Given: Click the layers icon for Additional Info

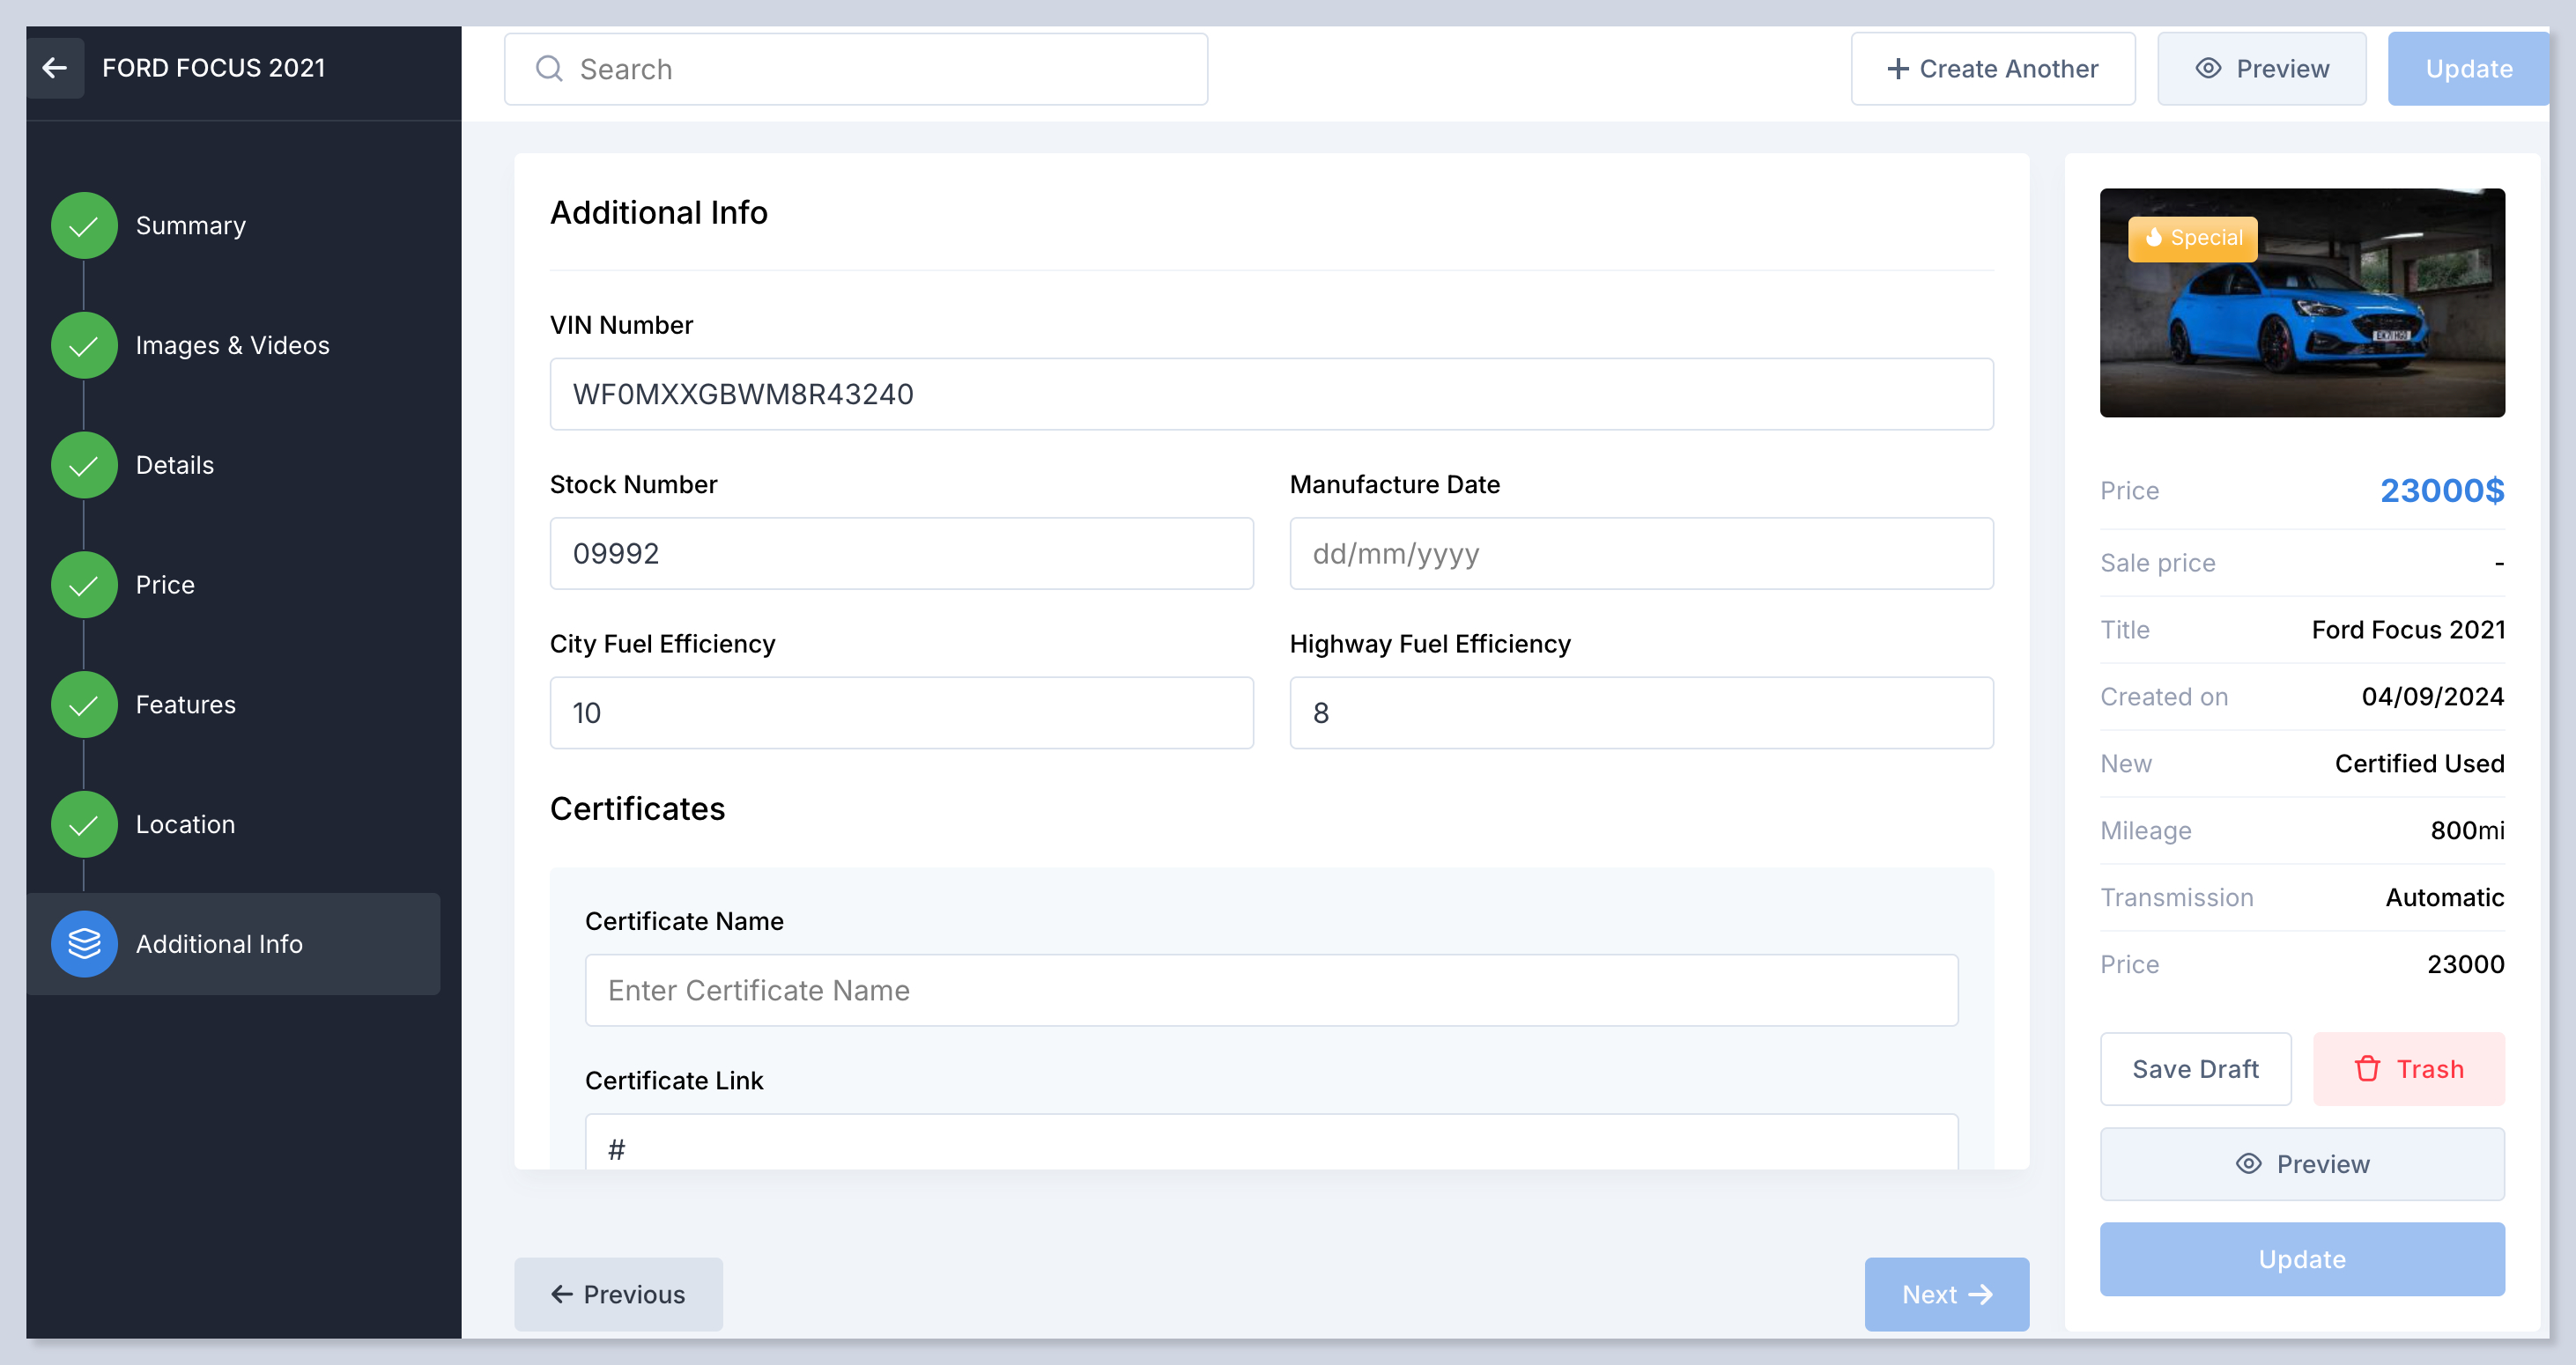Looking at the screenshot, I should 84,943.
